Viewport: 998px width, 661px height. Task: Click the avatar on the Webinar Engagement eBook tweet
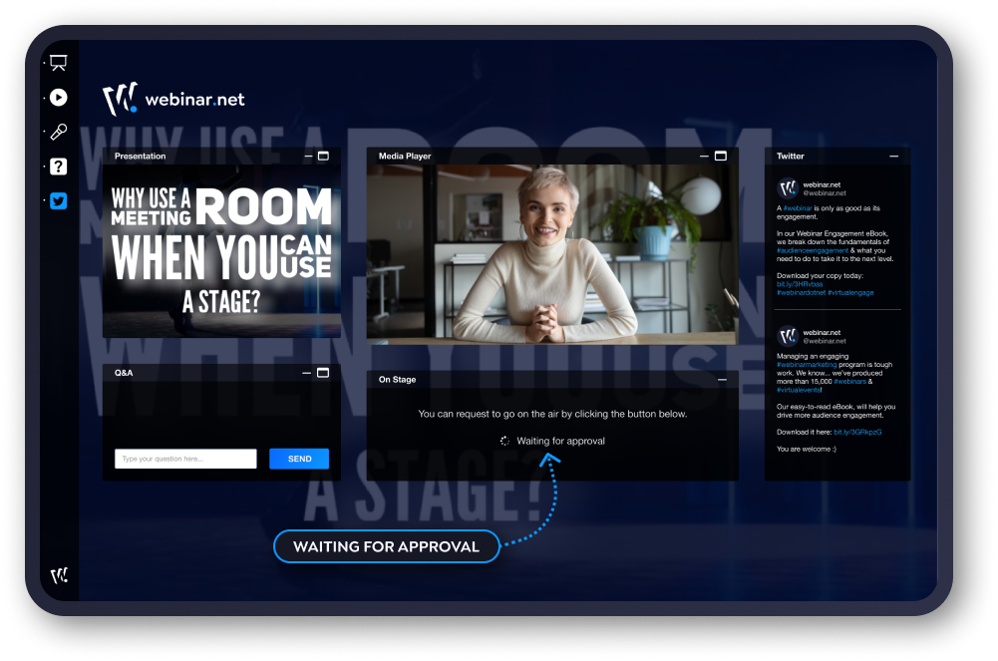coord(788,188)
